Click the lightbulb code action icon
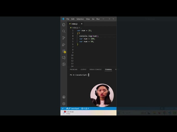The image size is (177, 132). (79, 33)
